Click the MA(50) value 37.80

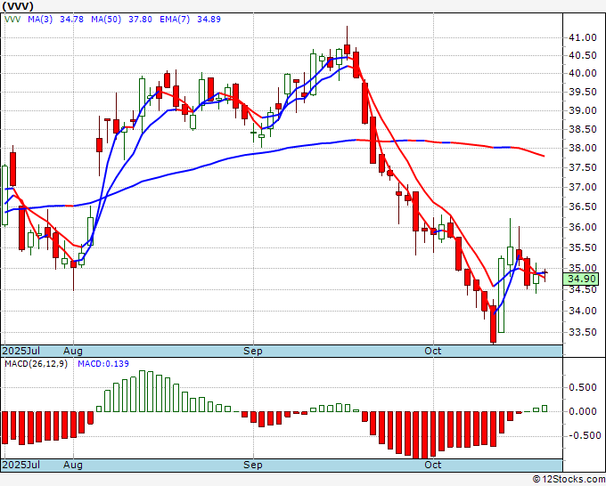(140, 19)
